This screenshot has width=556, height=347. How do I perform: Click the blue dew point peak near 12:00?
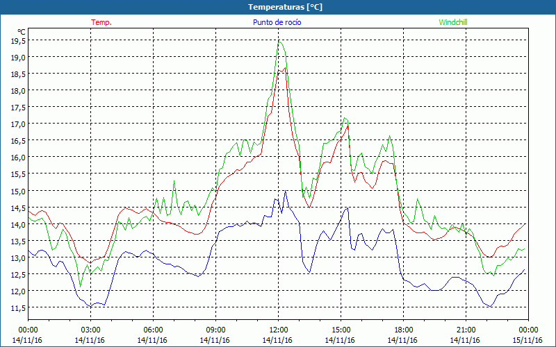285,192
